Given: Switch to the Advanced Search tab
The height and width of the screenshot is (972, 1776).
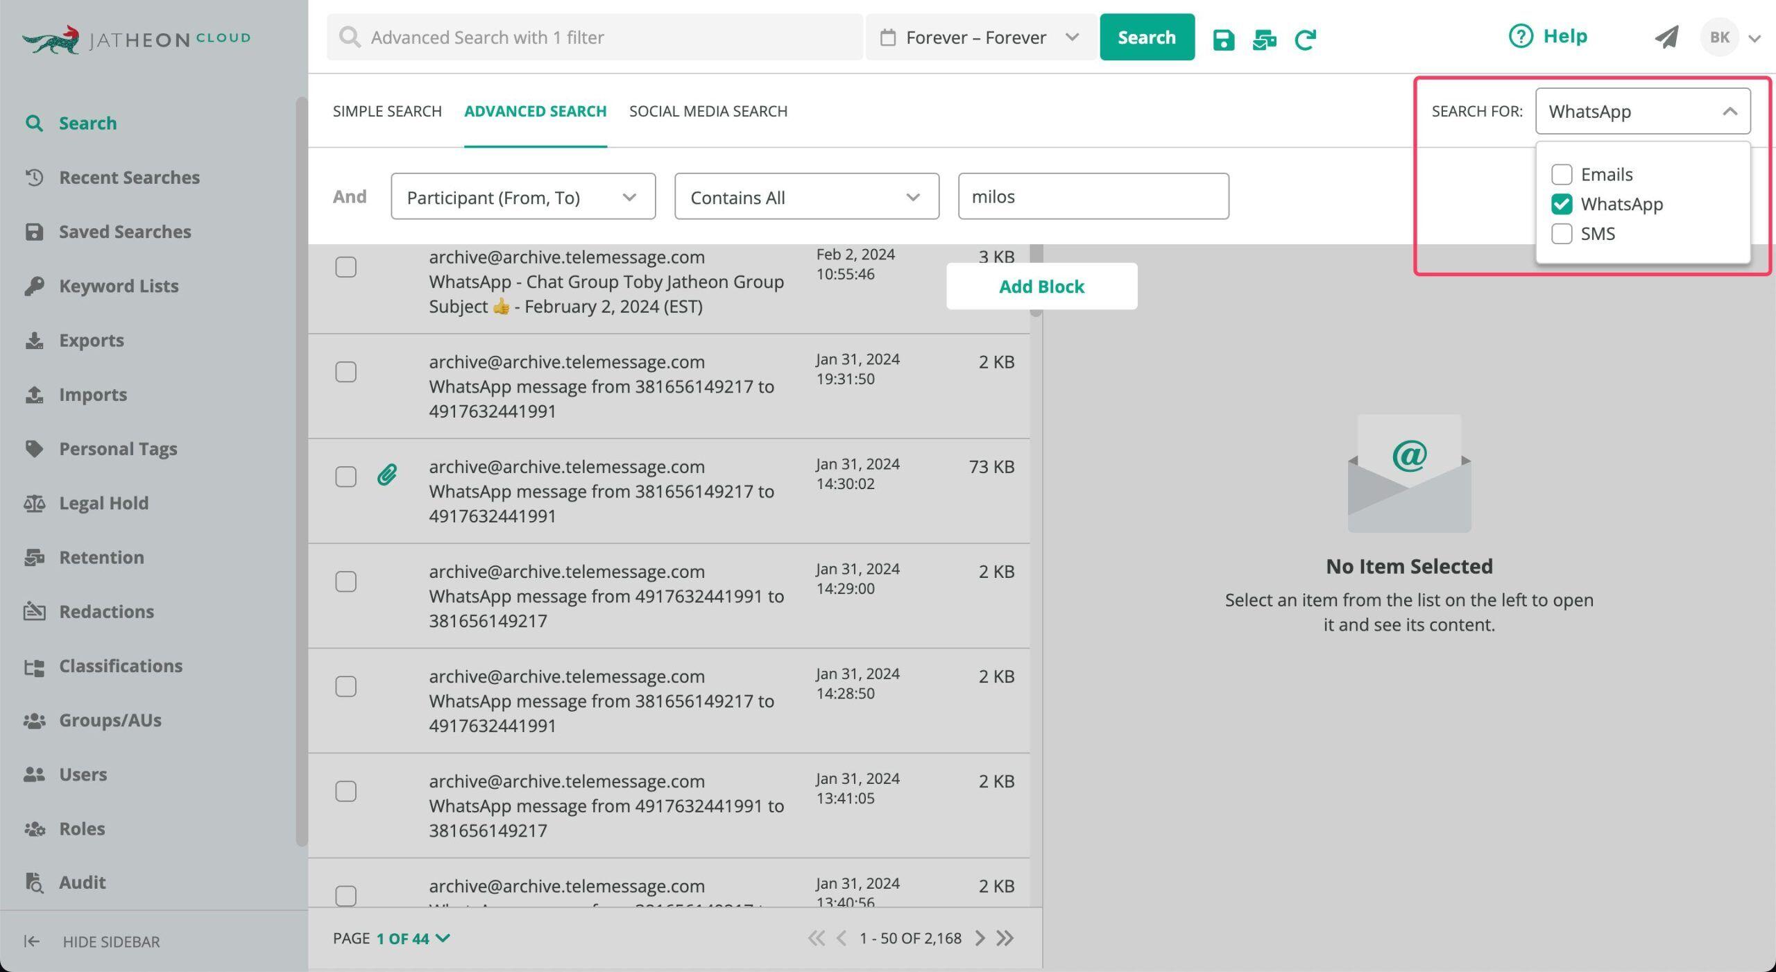Looking at the screenshot, I should (536, 111).
